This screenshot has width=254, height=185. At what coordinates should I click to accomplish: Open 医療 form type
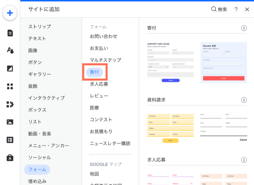click(x=94, y=108)
